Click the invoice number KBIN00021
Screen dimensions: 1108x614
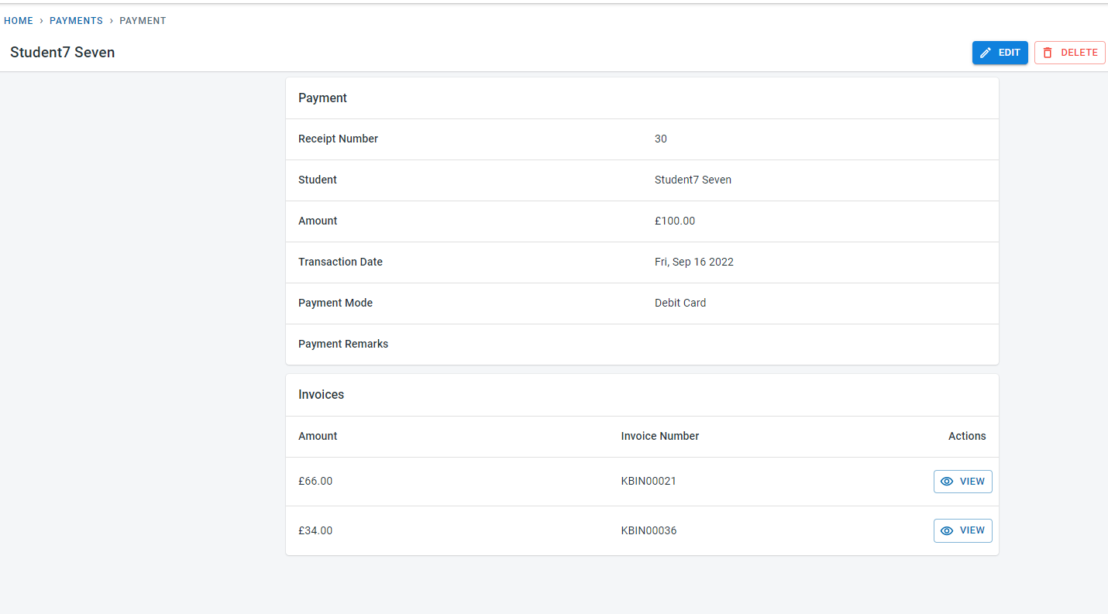click(x=649, y=482)
